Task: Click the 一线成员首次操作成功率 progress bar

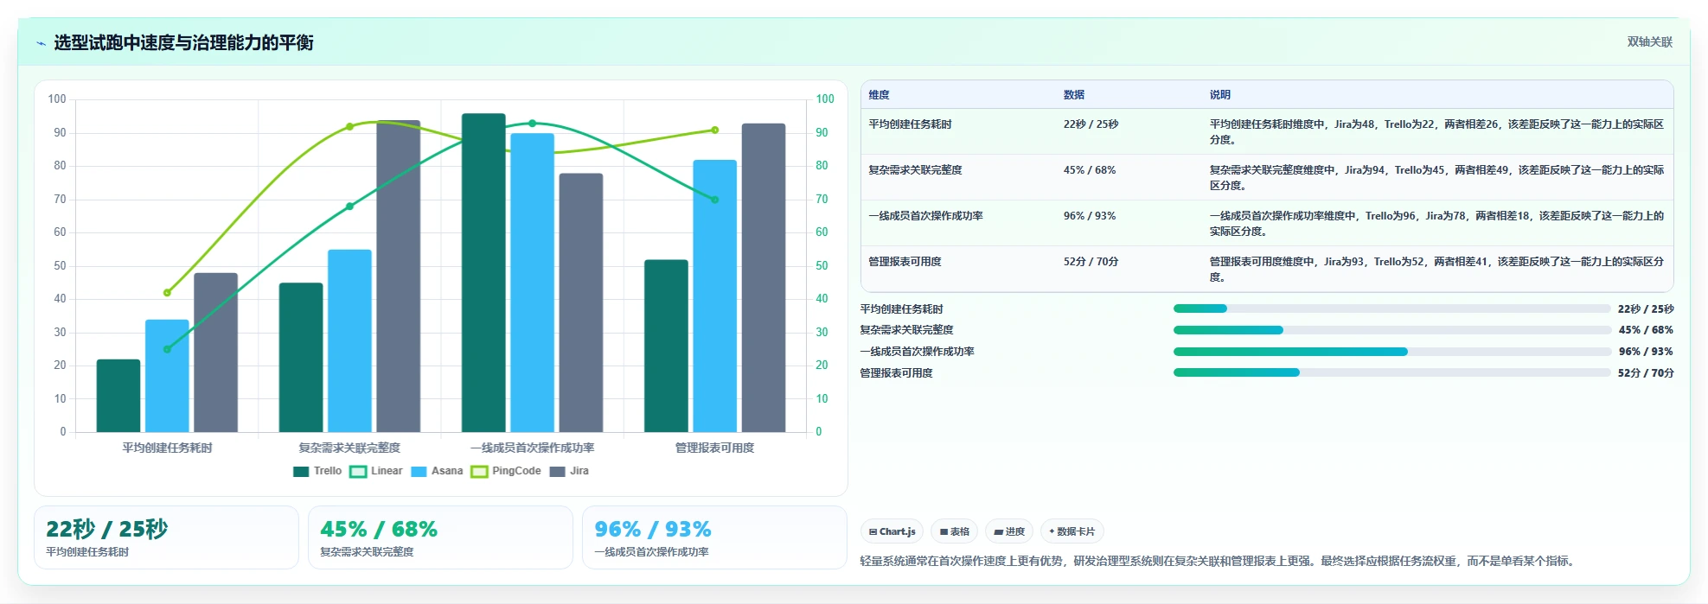Action: click(x=1391, y=352)
